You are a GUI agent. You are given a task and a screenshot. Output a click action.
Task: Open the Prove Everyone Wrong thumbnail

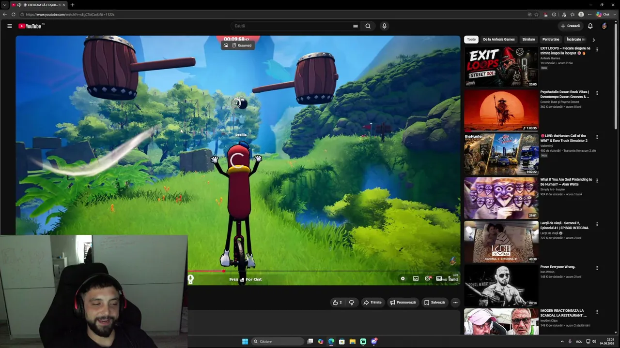[x=501, y=286]
